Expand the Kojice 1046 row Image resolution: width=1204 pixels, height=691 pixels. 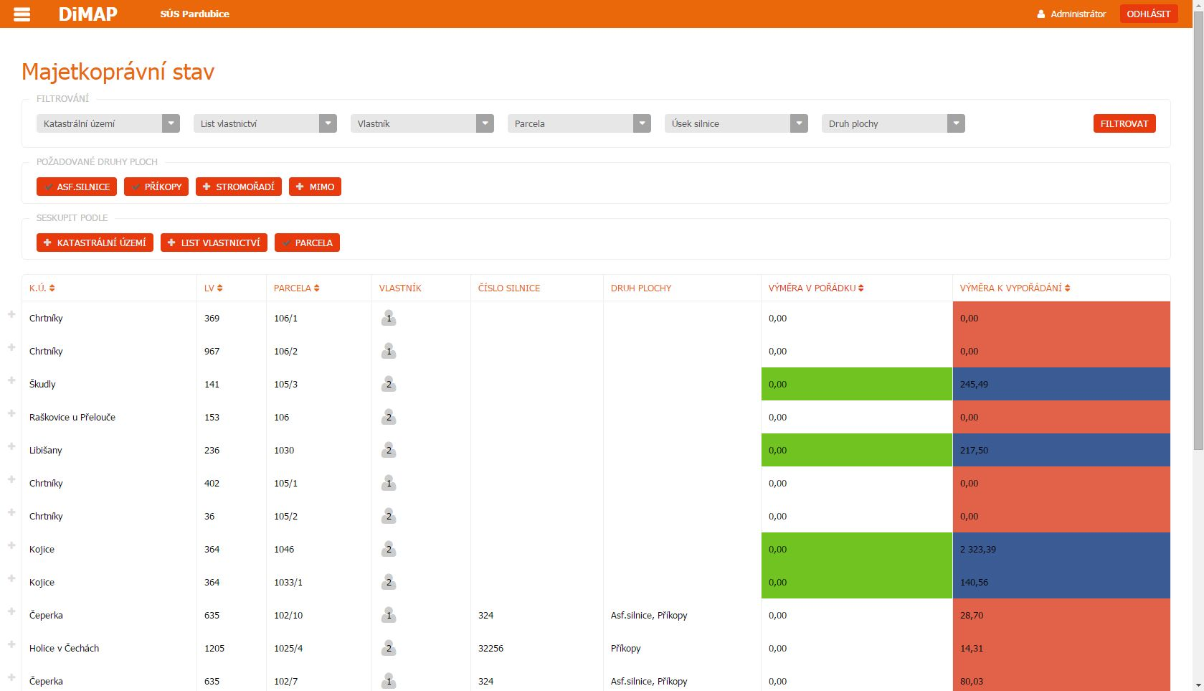11,545
